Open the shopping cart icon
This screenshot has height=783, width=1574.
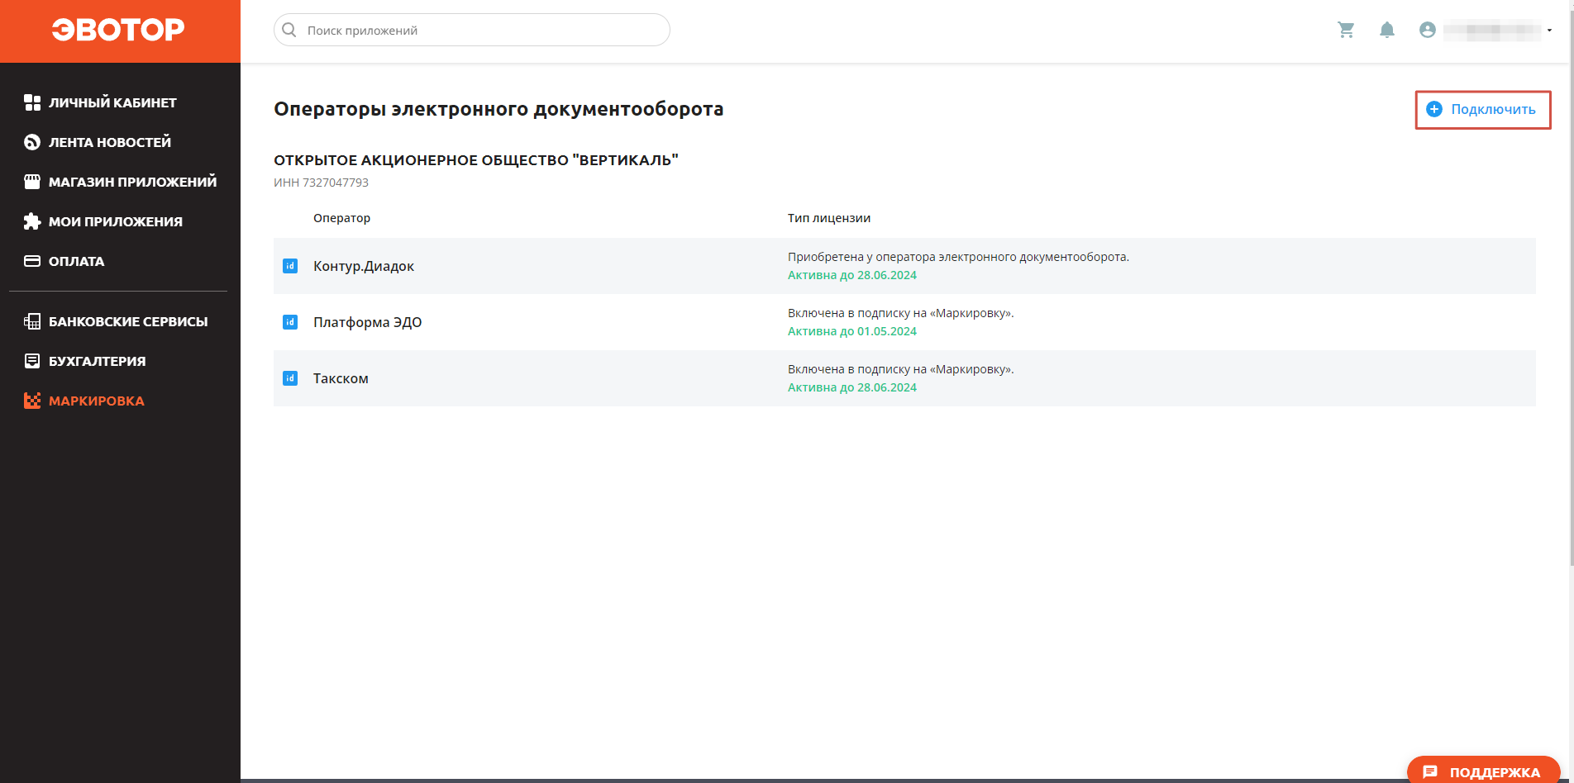tap(1346, 30)
